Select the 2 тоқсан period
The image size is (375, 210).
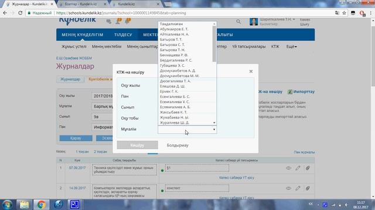click(100, 152)
